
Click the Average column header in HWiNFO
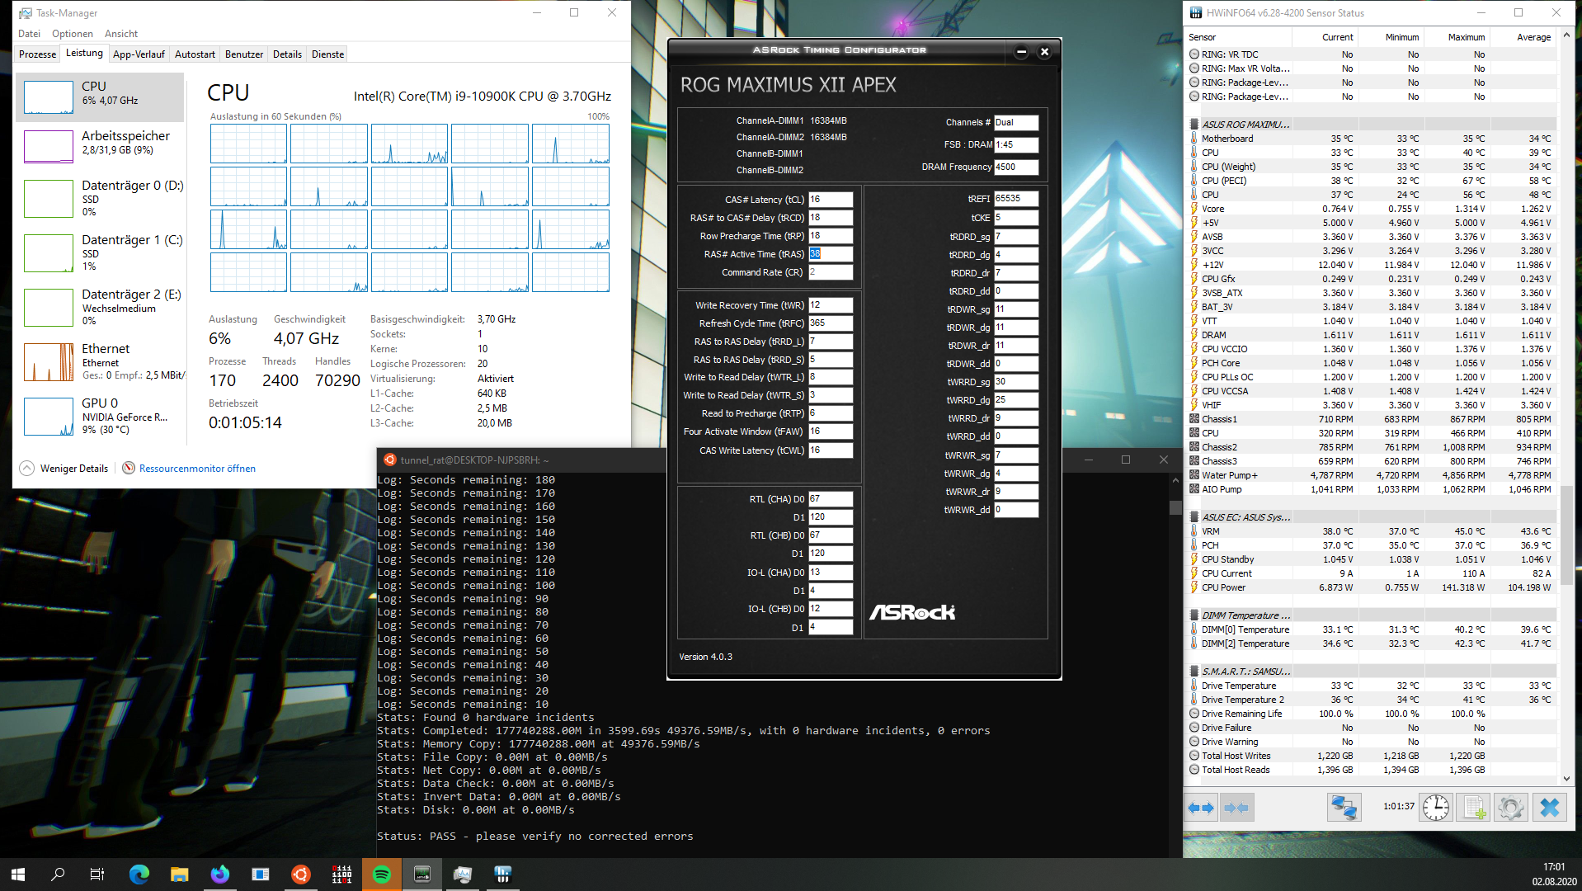click(1523, 37)
